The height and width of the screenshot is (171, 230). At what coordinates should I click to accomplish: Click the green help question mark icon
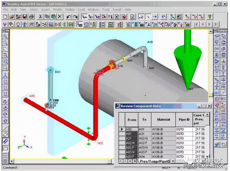(210, 17)
